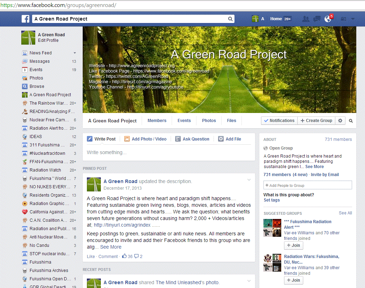The width and height of the screenshot is (365, 288).
Task: Open the Members tab
Action: [x=157, y=121]
